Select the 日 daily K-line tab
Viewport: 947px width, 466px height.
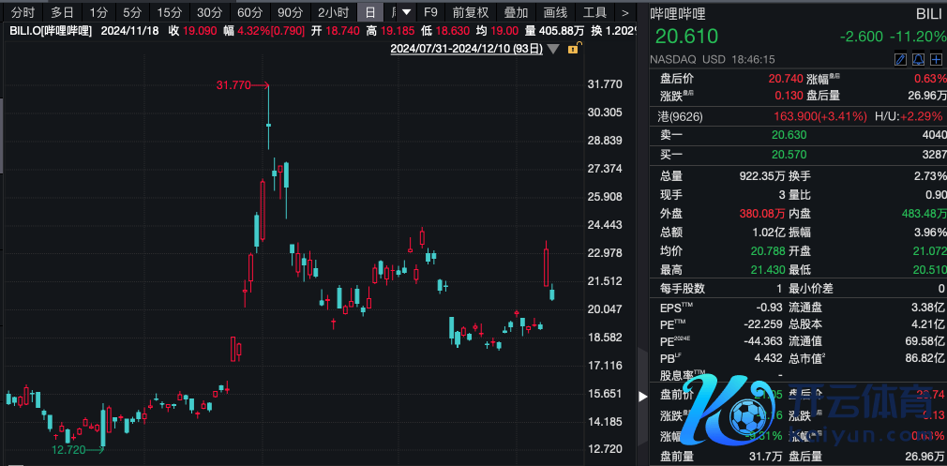[x=371, y=13]
